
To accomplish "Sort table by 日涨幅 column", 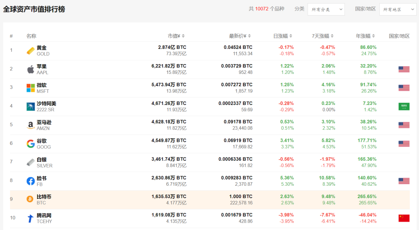I will point(283,36).
